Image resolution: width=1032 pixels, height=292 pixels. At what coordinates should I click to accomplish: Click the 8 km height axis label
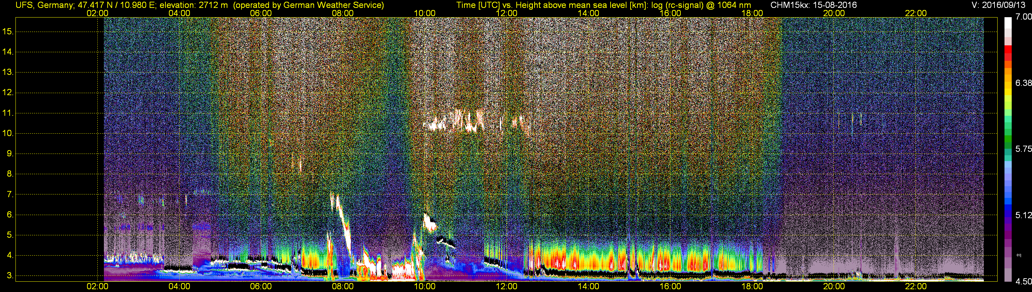[10, 174]
